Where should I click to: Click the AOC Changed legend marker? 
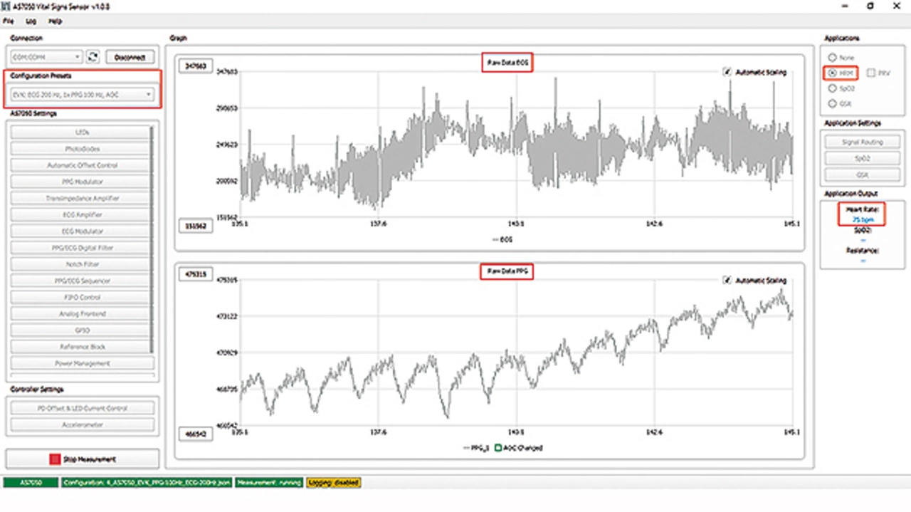pyautogui.click(x=498, y=448)
